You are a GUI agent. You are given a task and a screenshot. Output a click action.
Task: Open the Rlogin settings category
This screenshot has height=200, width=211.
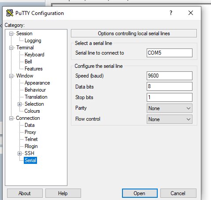(31, 146)
